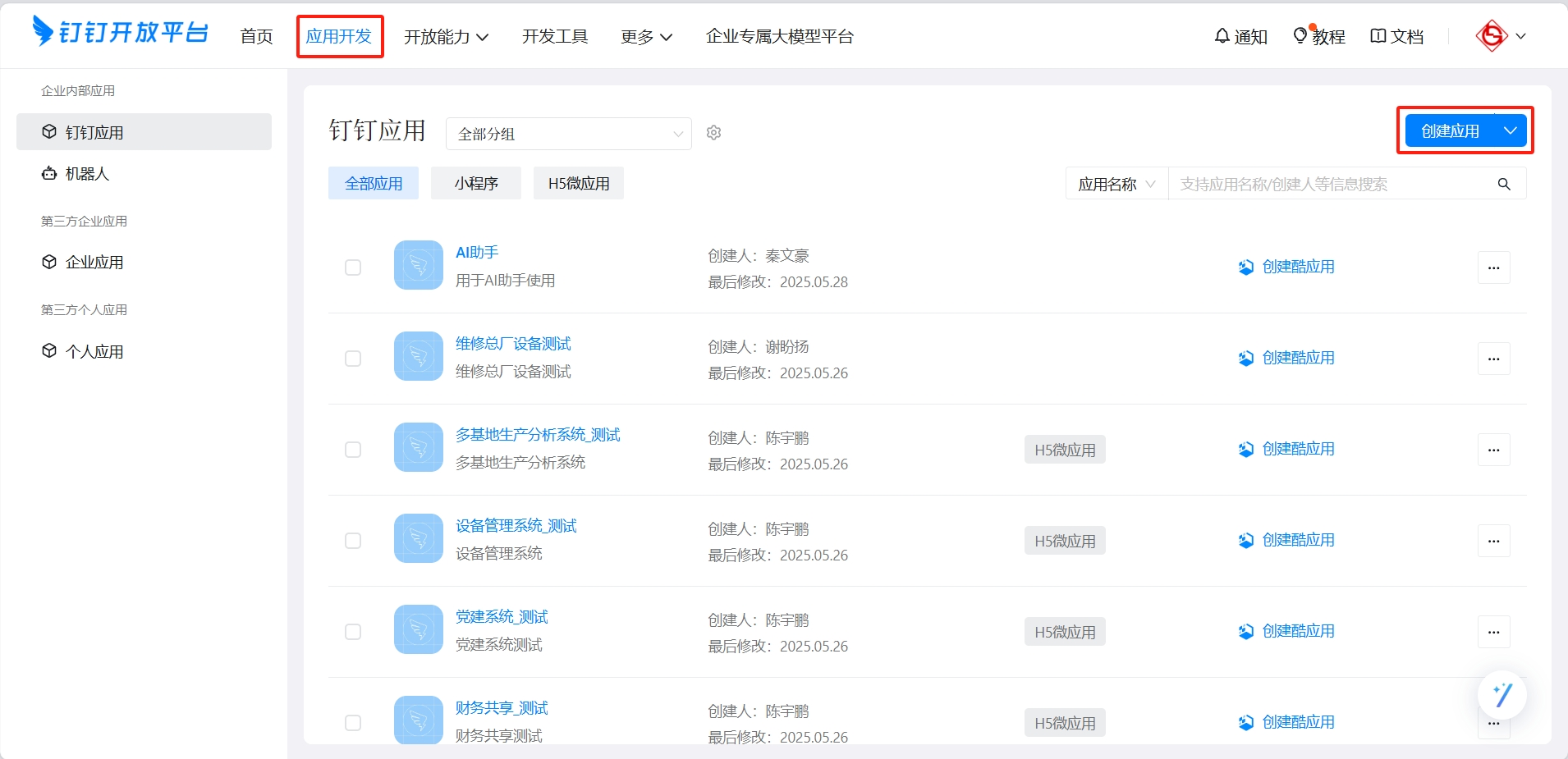Go to 首页 in top navigation
This screenshot has height=759, width=1568.
click(x=256, y=36)
